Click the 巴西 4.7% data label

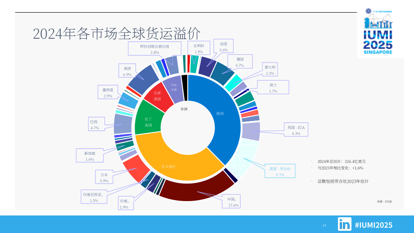pos(96,124)
